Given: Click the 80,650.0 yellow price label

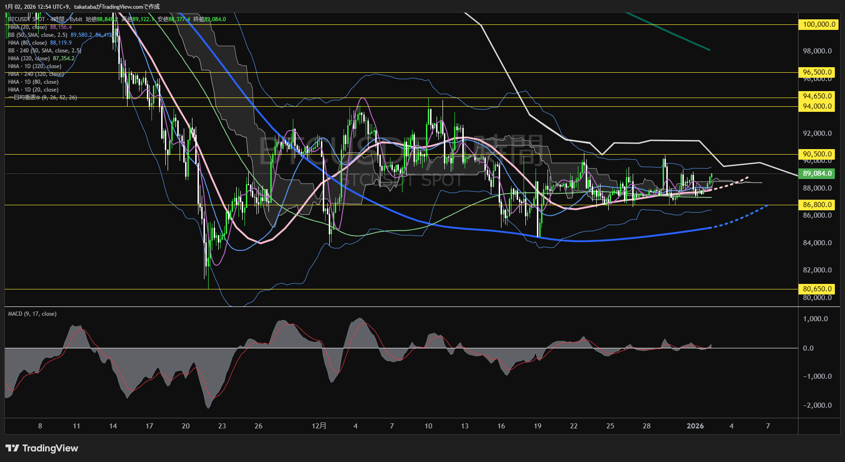Looking at the screenshot, I should coord(818,289).
